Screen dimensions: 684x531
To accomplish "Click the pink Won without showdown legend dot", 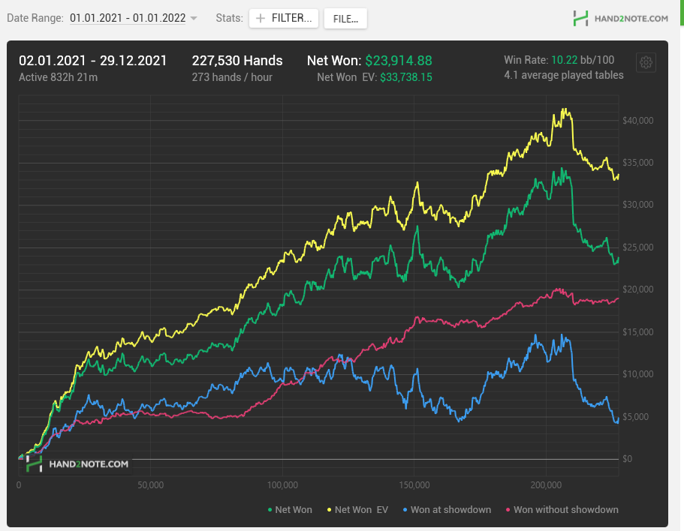I will pos(508,510).
